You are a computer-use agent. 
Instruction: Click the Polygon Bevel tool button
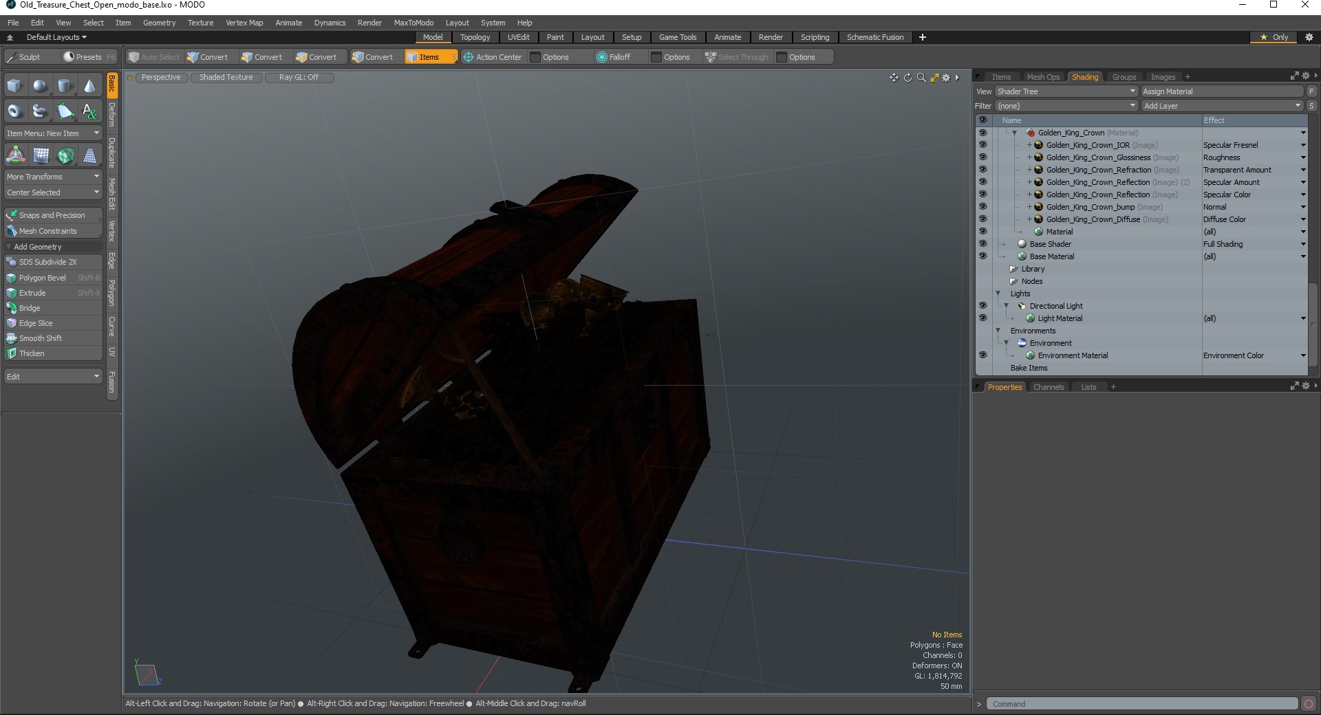pyautogui.click(x=53, y=278)
